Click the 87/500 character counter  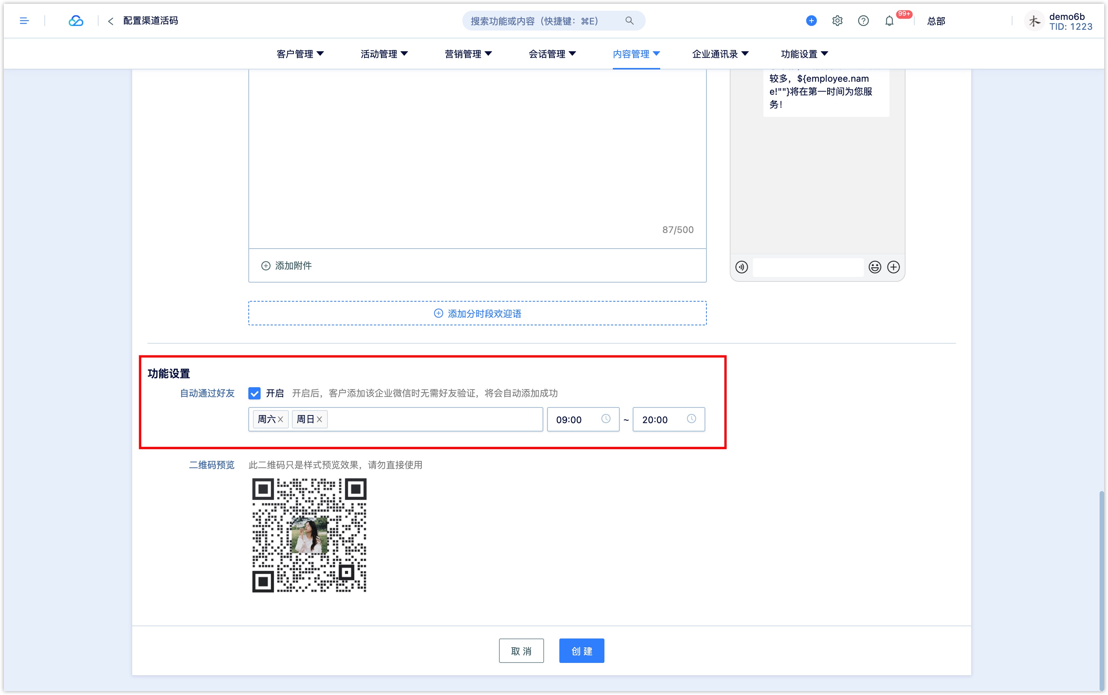coord(678,230)
